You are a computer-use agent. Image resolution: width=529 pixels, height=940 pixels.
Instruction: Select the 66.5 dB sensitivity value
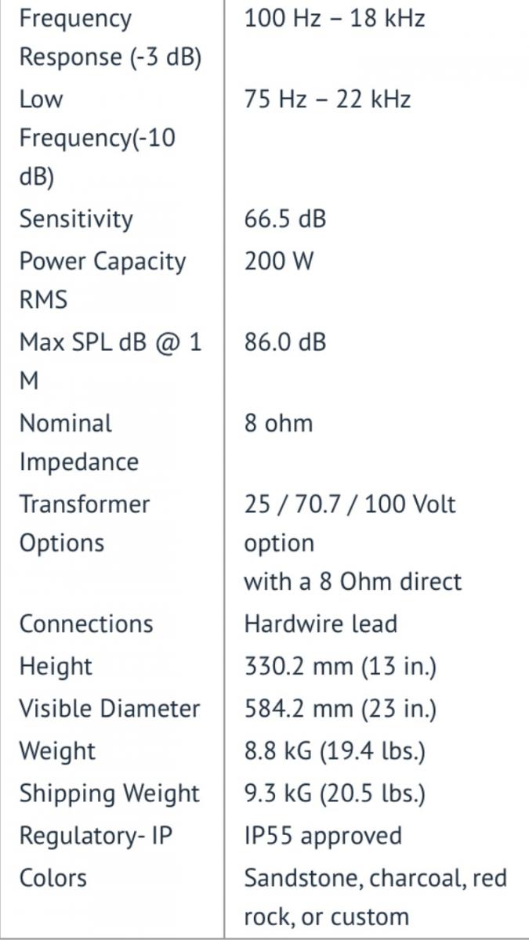click(x=284, y=219)
